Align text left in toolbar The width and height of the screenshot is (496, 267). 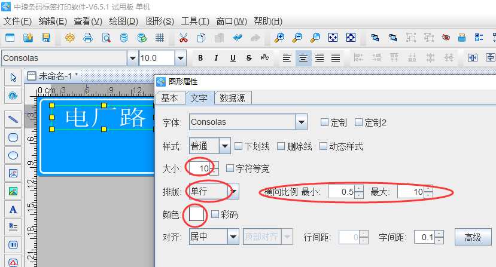(287, 58)
